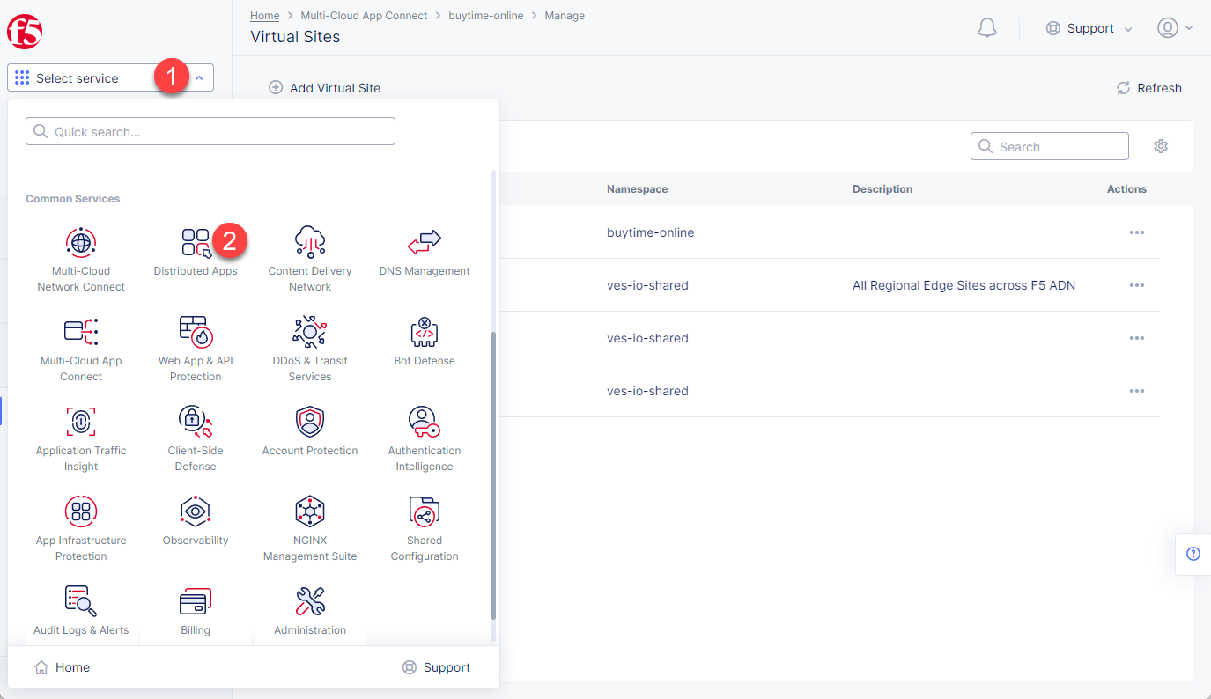Click the service menu scrollbar
The width and height of the screenshot is (1211, 699).
493,475
